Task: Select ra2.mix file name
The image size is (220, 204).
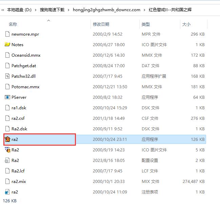Action: tap(19, 182)
